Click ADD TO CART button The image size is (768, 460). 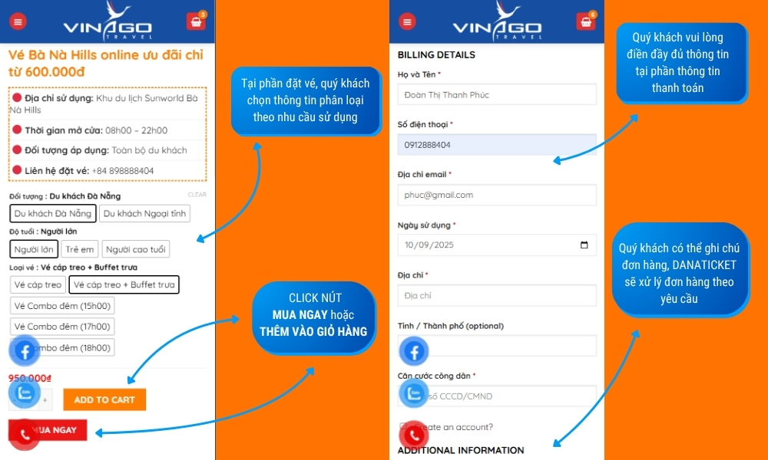click(x=104, y=400)
